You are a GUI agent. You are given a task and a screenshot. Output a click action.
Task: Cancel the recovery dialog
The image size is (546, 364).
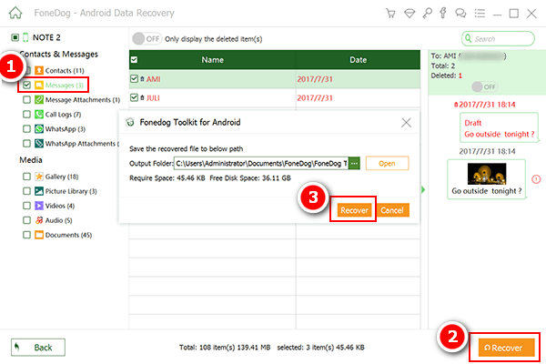[392, 210]
